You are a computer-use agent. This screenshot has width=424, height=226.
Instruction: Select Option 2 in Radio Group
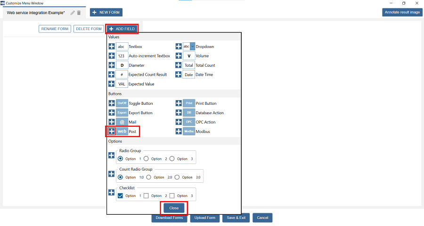click(146, 159)
